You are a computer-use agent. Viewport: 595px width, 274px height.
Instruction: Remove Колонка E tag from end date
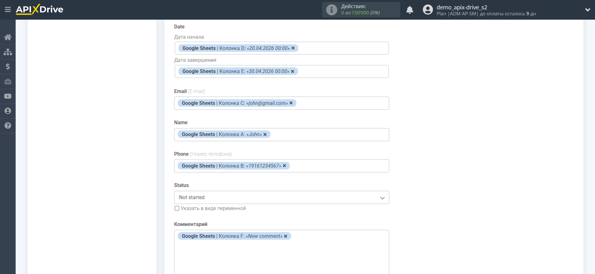click(293, 71)
